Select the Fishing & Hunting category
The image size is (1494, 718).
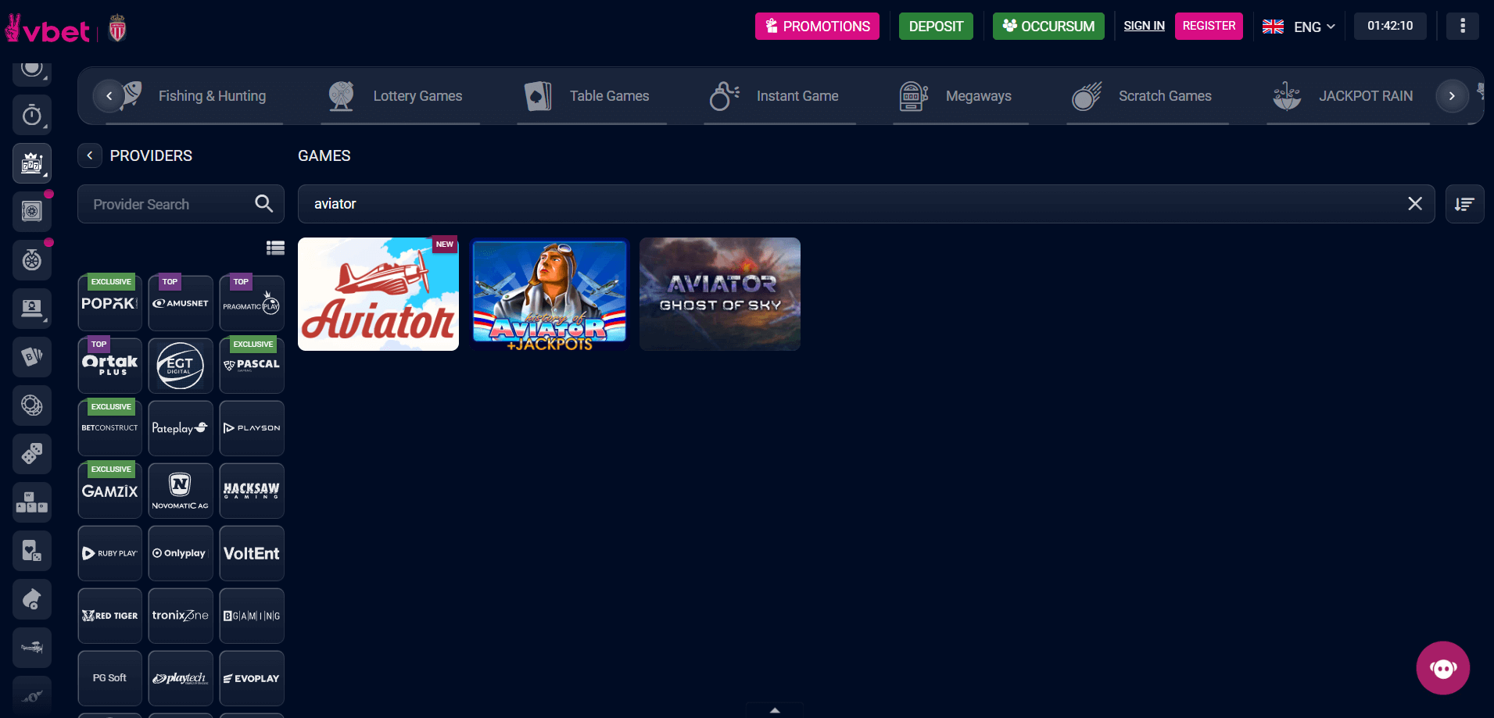point(195,96)
